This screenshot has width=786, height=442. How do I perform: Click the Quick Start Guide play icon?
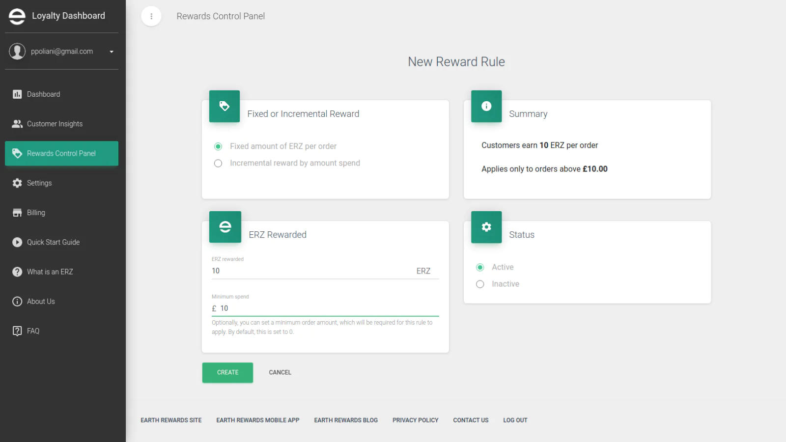17,242
